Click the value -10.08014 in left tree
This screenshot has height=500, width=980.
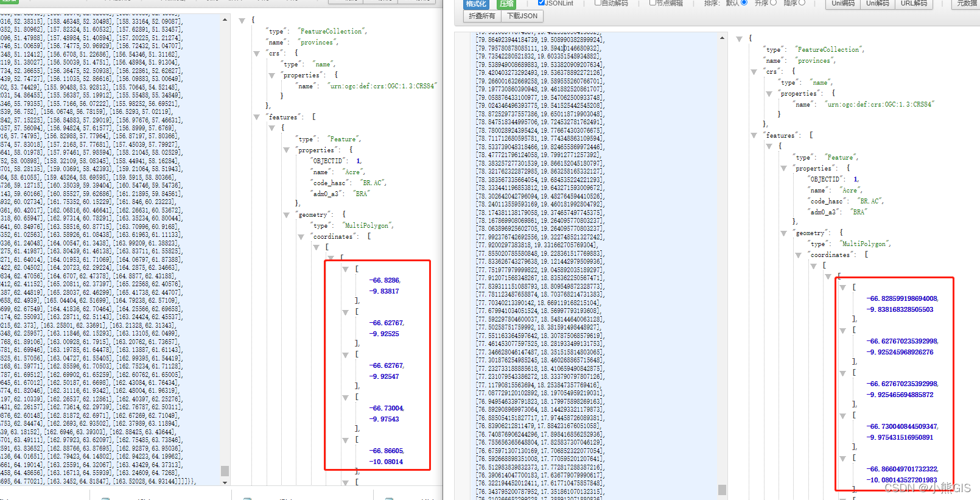point(386,462)
